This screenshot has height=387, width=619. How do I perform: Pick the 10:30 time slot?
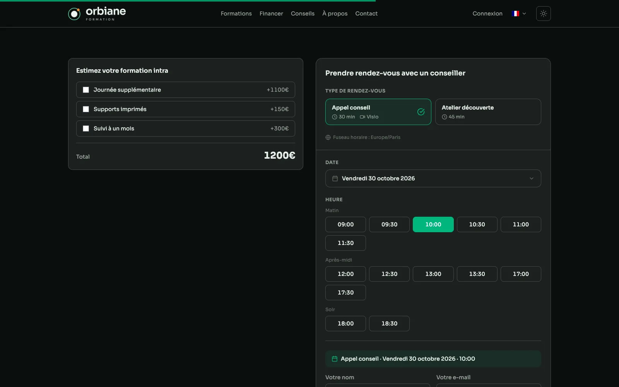[x=477, y=224]
